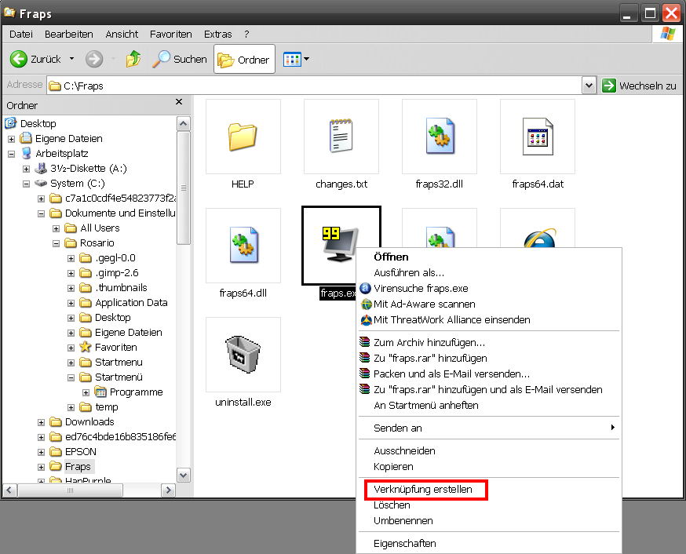Toggle the Ordner folders pane button

tap(244, 60)
